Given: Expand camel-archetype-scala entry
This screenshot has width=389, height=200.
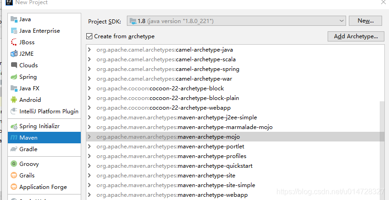Looking at the screenshot, I should click(x=90, y=59).
